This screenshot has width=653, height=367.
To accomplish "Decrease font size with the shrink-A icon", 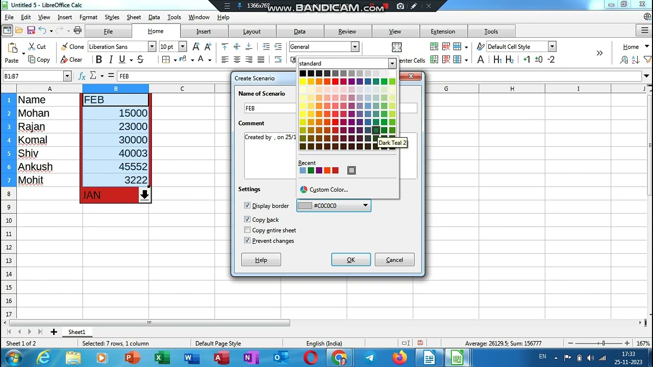I will [208, 46].
